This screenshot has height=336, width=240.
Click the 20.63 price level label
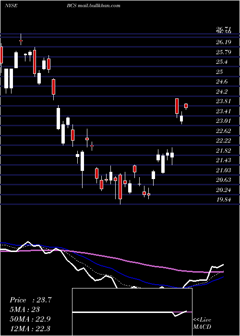224,180
